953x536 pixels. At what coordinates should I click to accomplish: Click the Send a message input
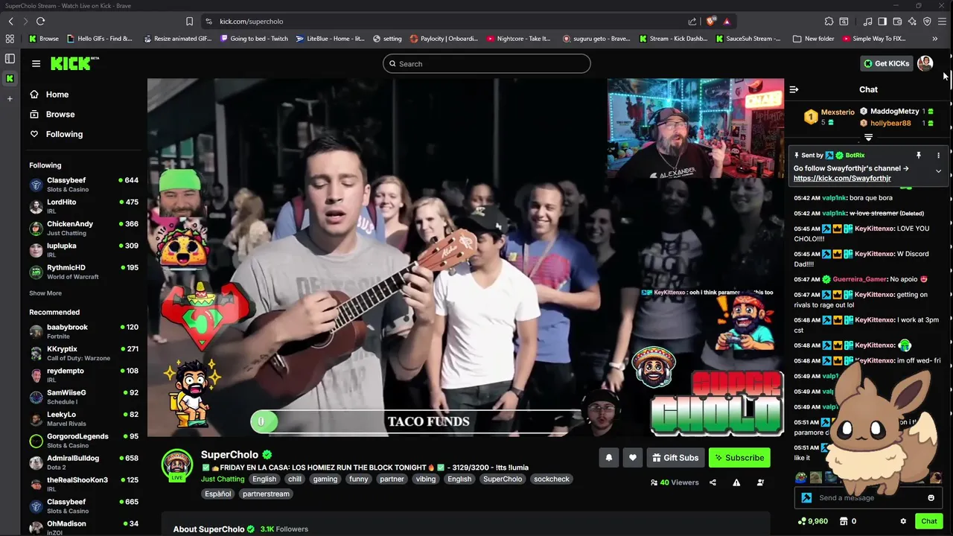tap(868, 498)
